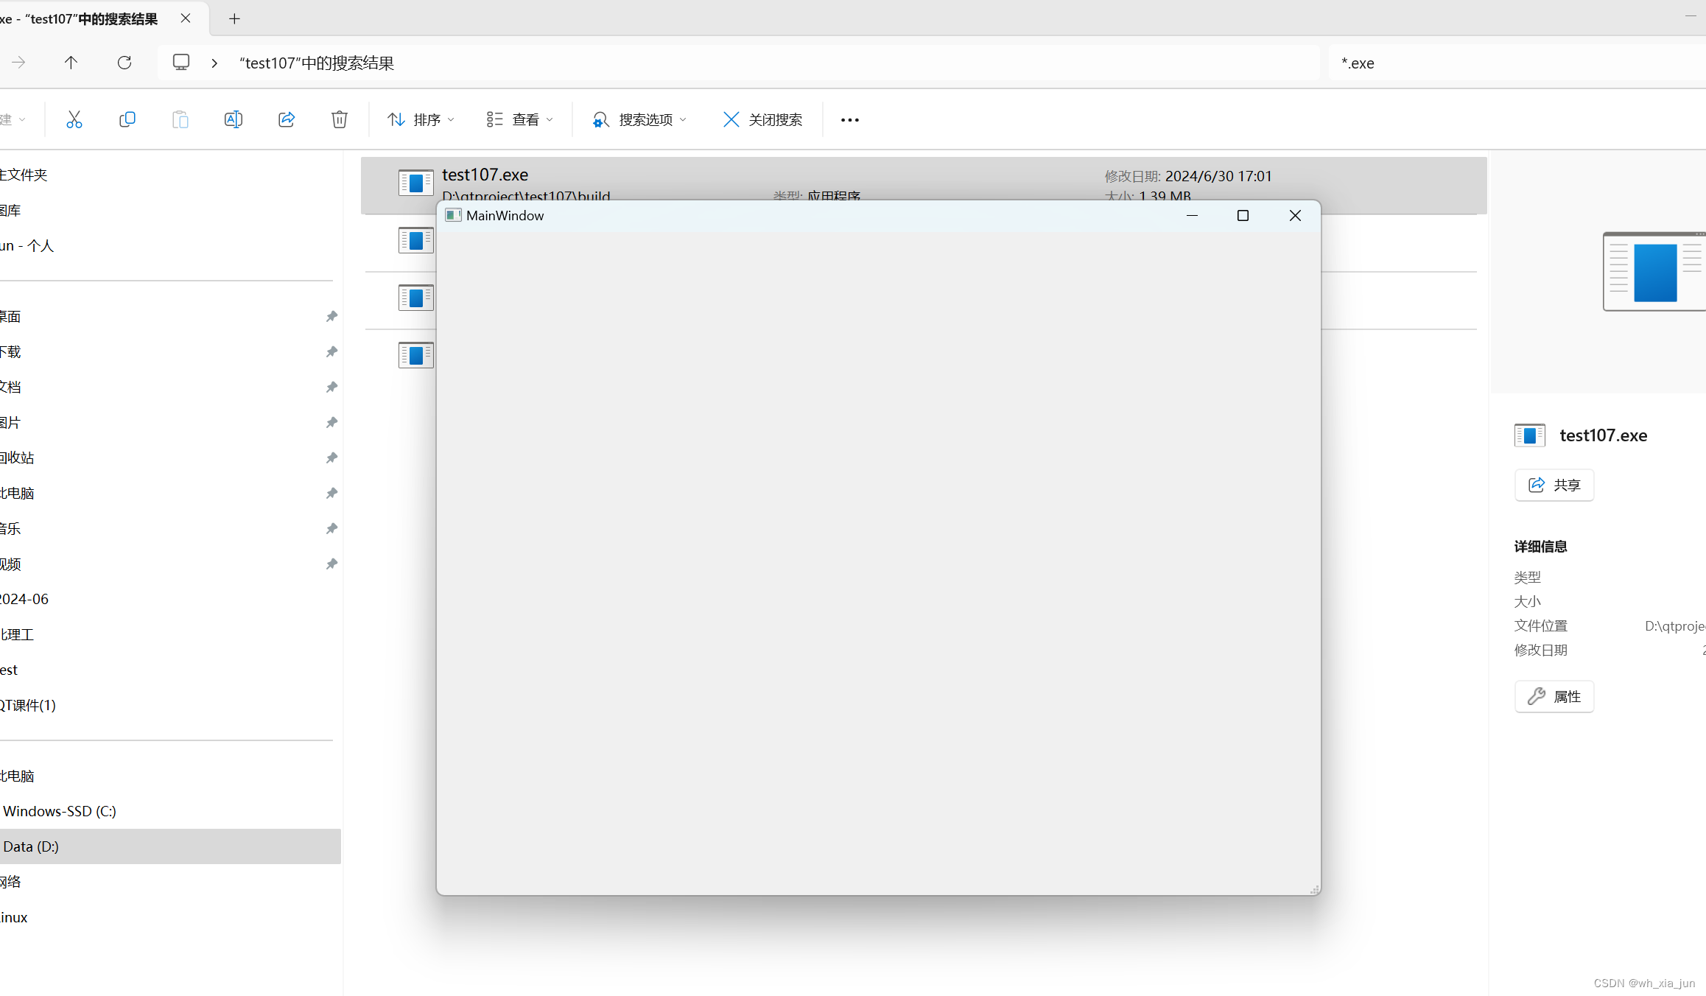This screenshot has width=1706, height=996.
Task: Click the 属性 button
Action: (1554, 696)
